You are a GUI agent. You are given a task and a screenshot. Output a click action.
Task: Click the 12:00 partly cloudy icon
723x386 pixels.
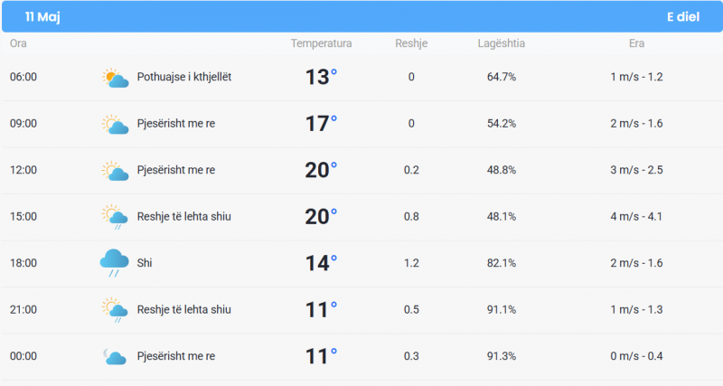coord(115,171)
